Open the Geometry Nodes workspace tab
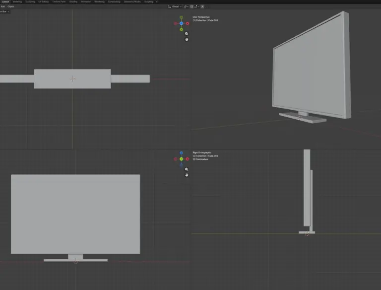The image size is (381, 290). tap(132, 1)
